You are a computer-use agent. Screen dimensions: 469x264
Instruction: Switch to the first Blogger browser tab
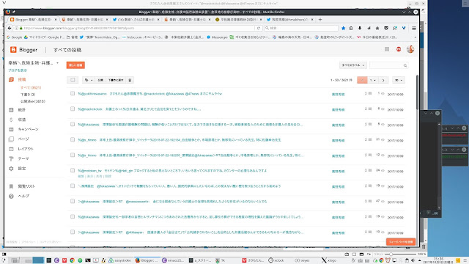click(33, 20)
